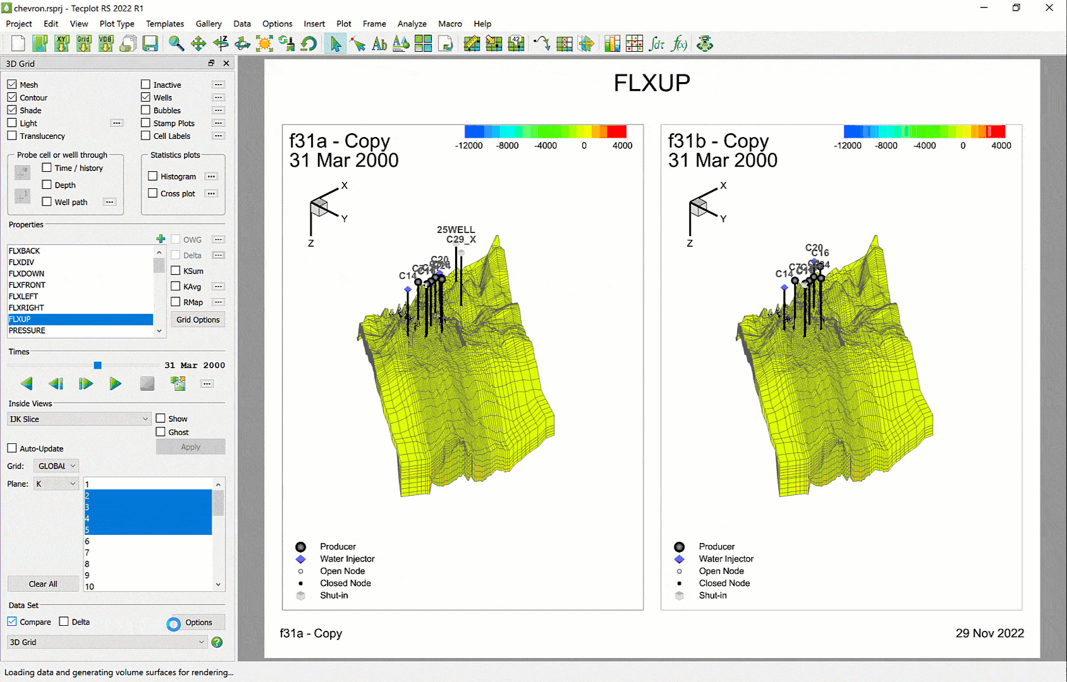Click the four-pane frame layout icon

click(x=424, y=44)
